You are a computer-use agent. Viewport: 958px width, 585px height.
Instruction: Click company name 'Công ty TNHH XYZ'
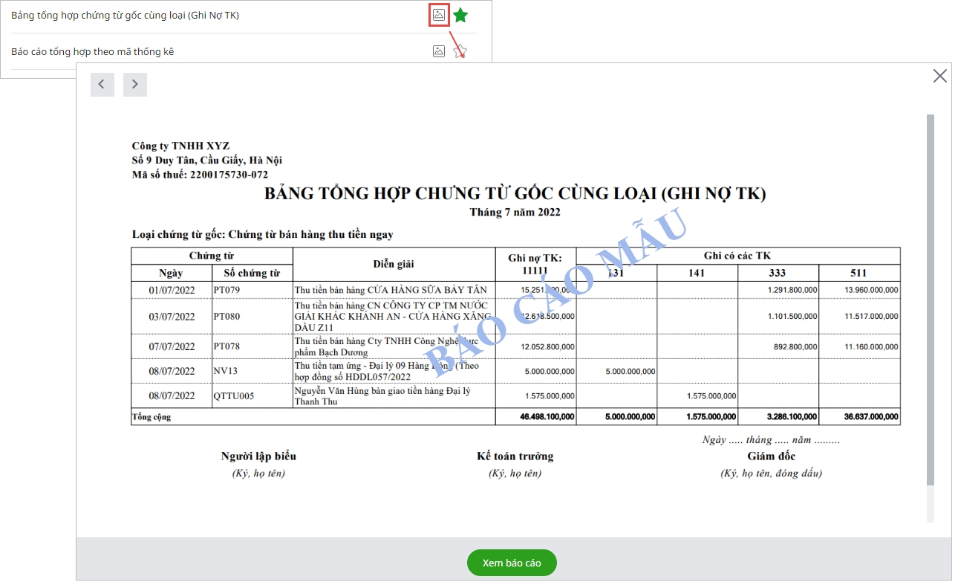pos(180,146)
